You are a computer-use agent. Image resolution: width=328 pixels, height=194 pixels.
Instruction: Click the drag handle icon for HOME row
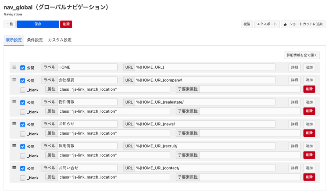[14, 67]
